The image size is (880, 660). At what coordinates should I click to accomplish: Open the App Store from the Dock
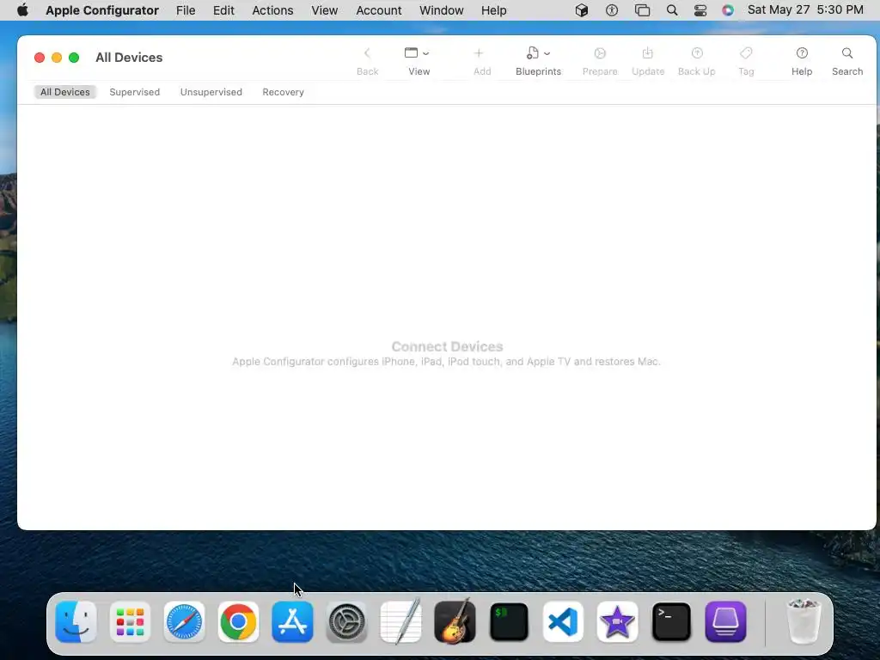292,622
